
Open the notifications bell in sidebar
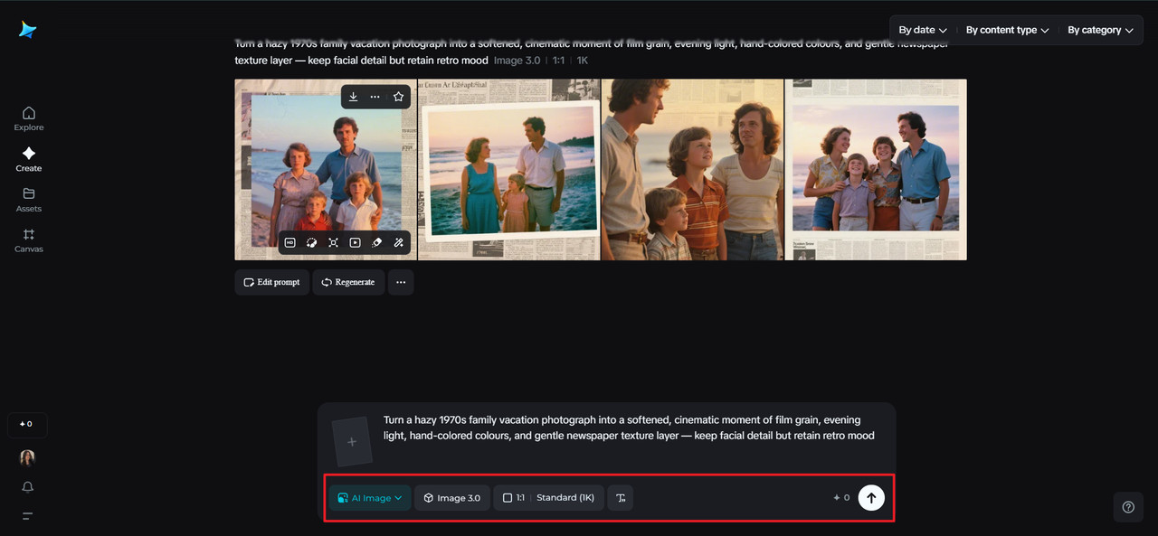pos(28,487)
